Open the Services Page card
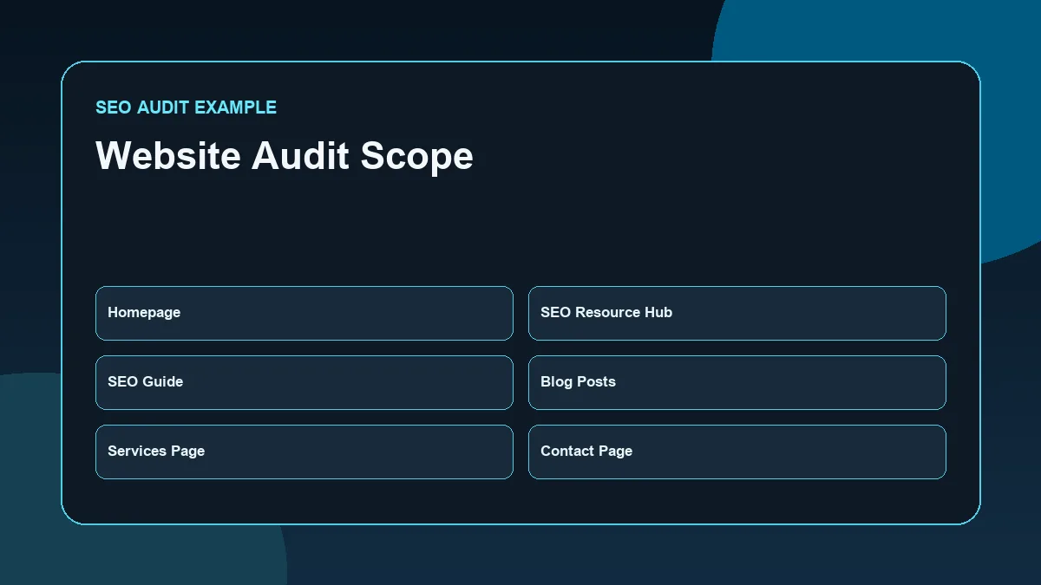 coord(304,452)
